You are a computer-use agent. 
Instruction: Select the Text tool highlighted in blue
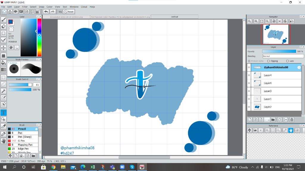4,113
